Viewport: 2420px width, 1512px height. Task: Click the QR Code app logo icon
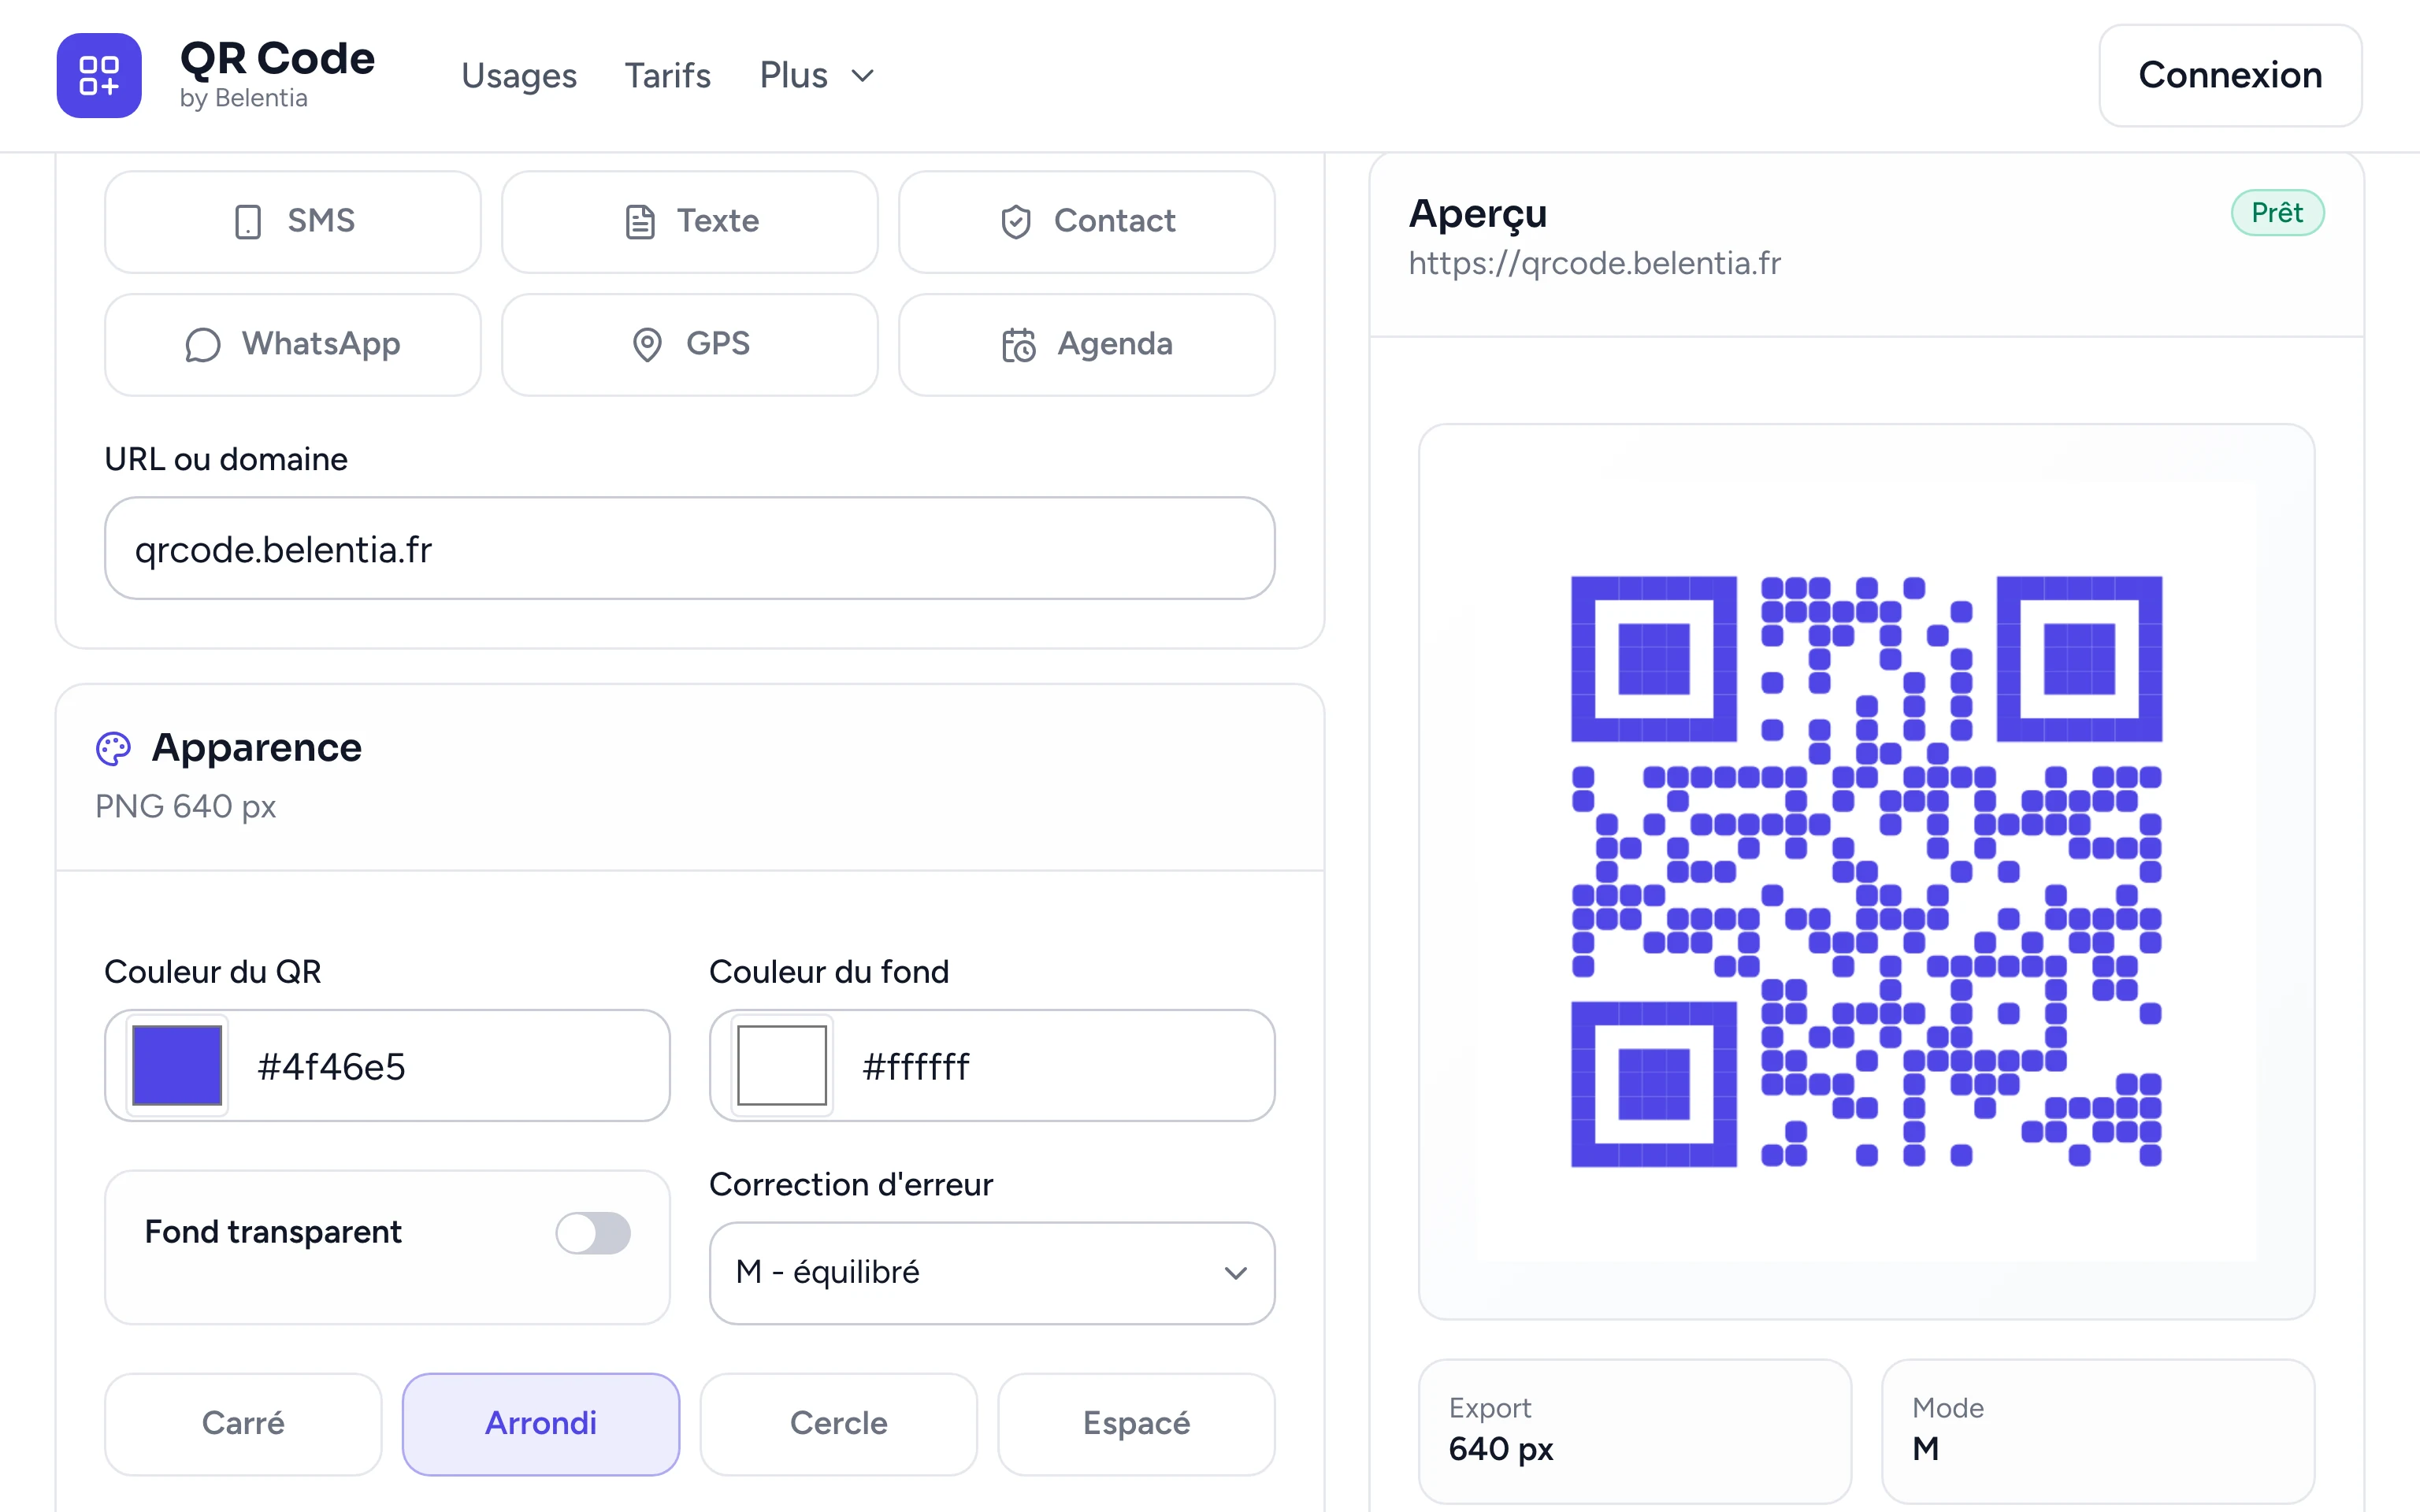(x=99, y=75)
